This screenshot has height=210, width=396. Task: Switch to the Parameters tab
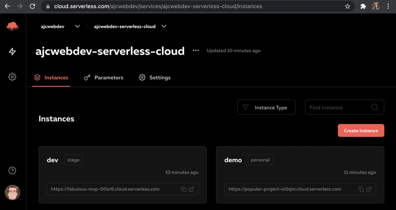(x=103, y=78)
